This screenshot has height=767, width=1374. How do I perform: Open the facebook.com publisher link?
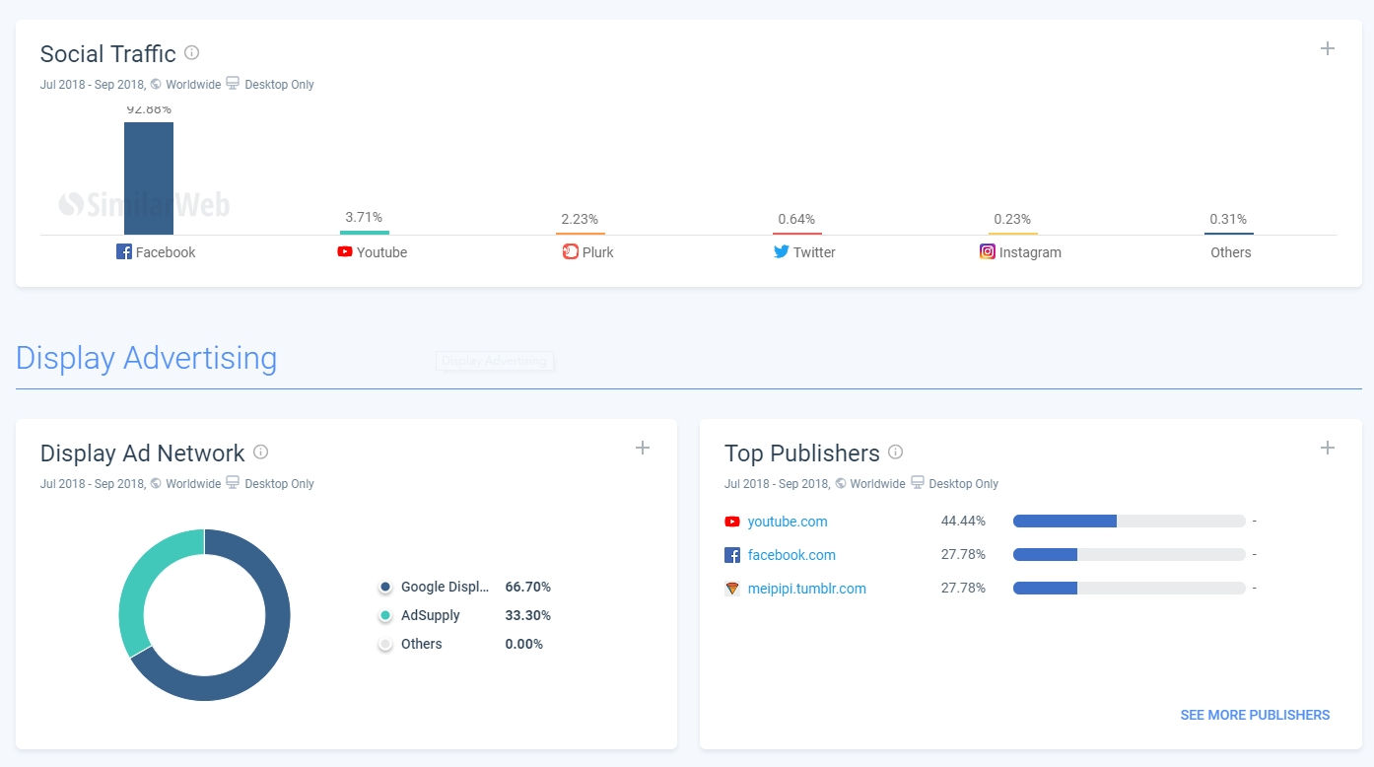click(790, 555)
